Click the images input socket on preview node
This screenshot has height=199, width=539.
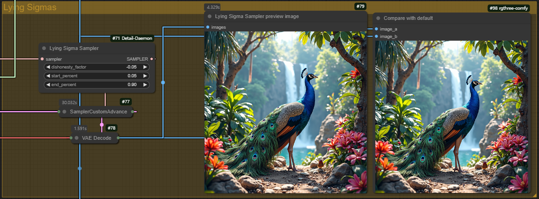[208, 27]
